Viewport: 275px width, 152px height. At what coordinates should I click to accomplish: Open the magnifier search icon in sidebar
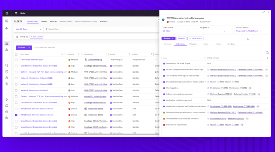click(7, 65)
